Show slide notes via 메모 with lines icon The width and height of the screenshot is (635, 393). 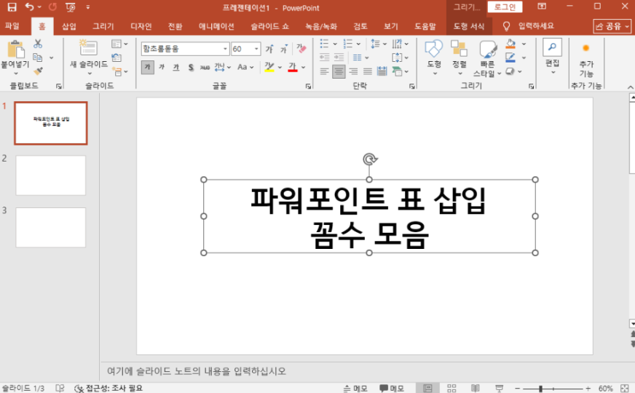(355, 388)
